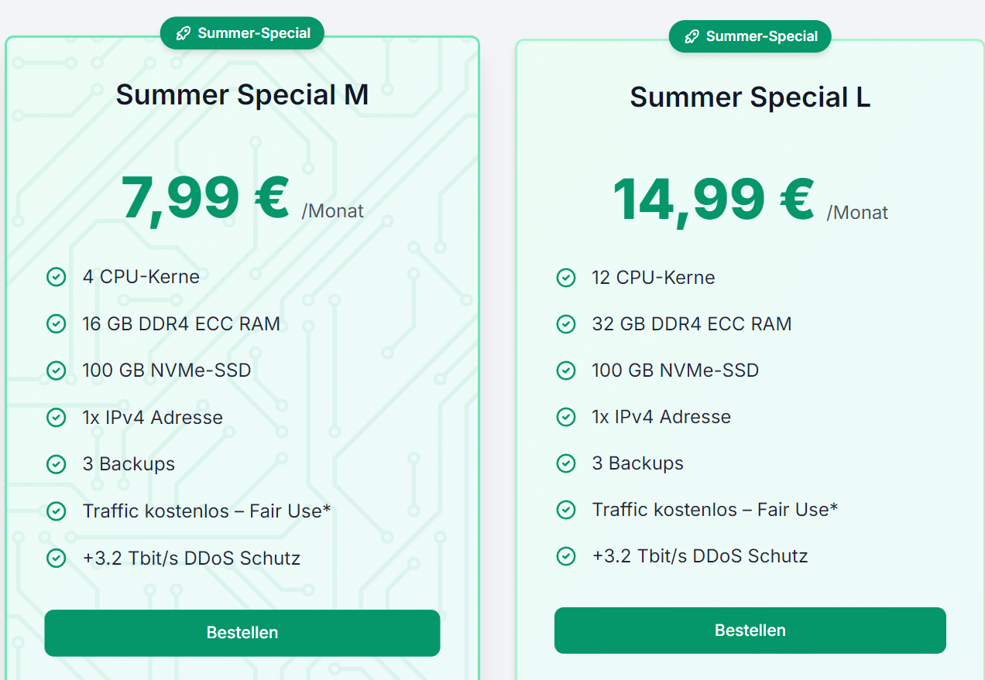985x680 pixels.
Task: Click checkmark by 100 GB NVMe-SSD in M plan
Action: (57, 371)
